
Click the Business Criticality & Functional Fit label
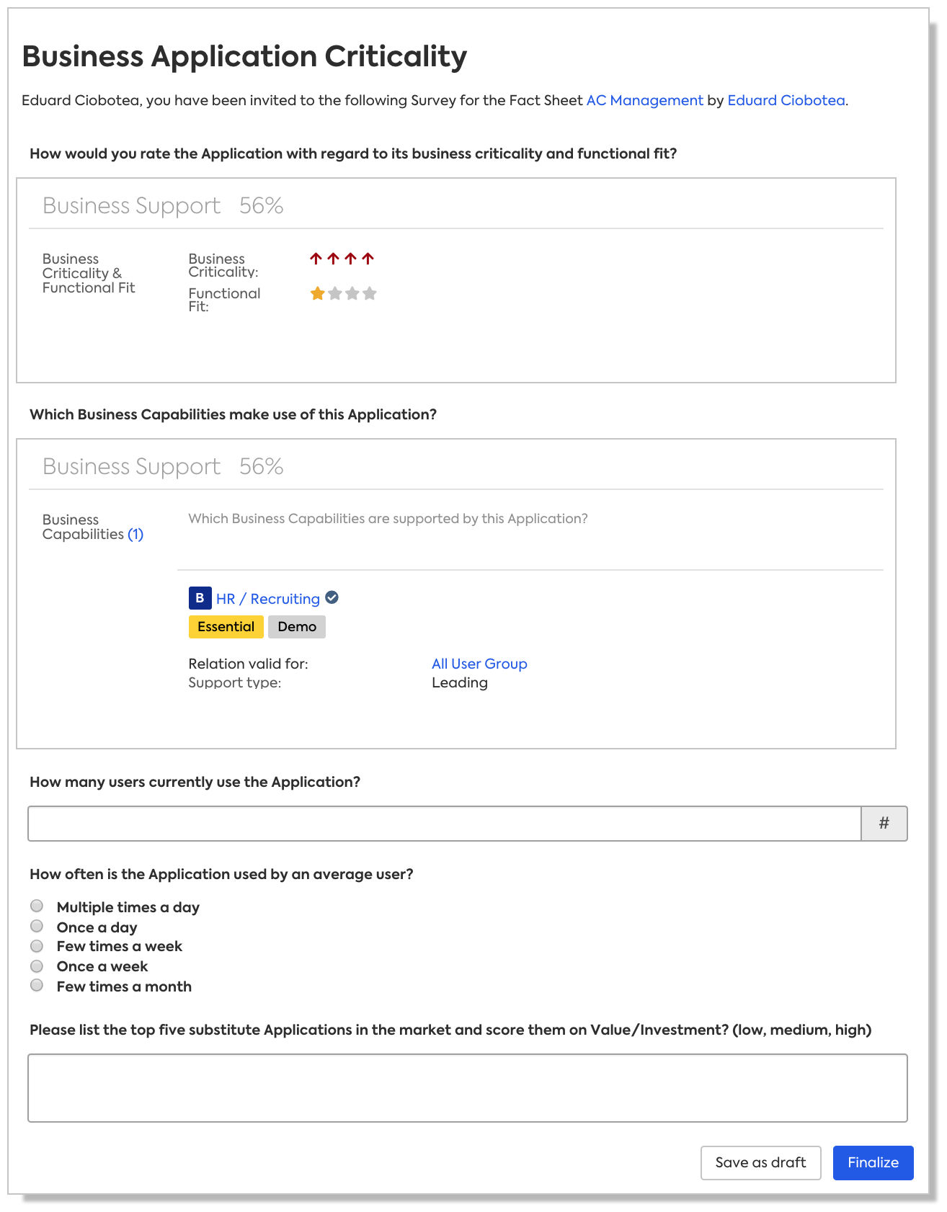coord(89,273)
